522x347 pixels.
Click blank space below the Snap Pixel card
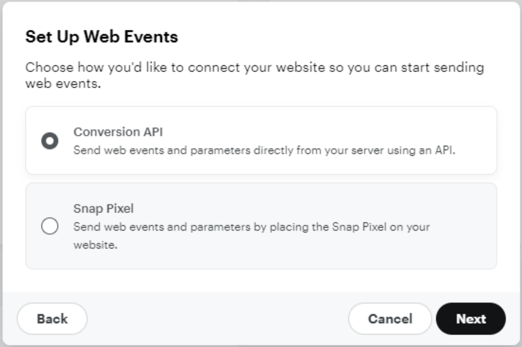[x=261, y=280]
